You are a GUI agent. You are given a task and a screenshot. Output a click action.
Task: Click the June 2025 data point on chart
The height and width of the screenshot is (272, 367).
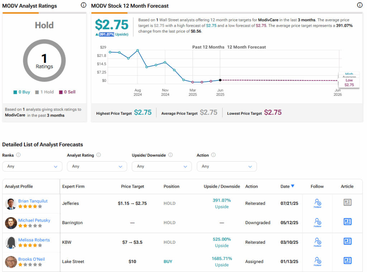coord(220,80)
